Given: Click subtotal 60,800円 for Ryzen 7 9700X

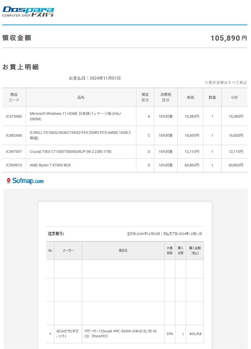Looking at the screenshot, I should [x=236, y=165].
